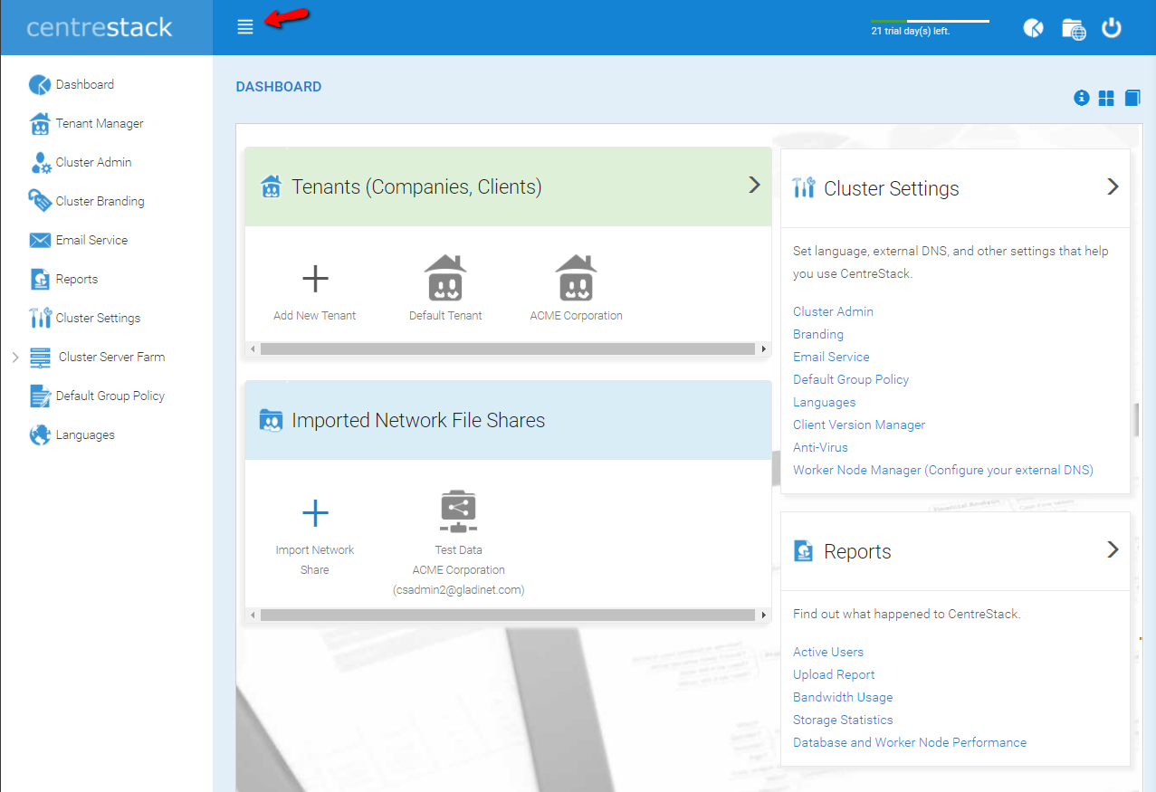Image resolution: width=1156 pixels, height=792 pixels.
Task: Open Email Service link in Cluster Settings card
Action: (x=831, y=357)
